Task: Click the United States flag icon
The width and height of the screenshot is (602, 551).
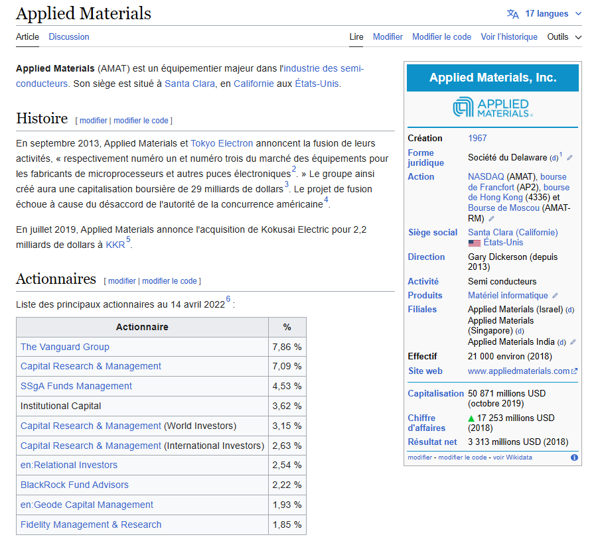Action: tap(474, 243)
